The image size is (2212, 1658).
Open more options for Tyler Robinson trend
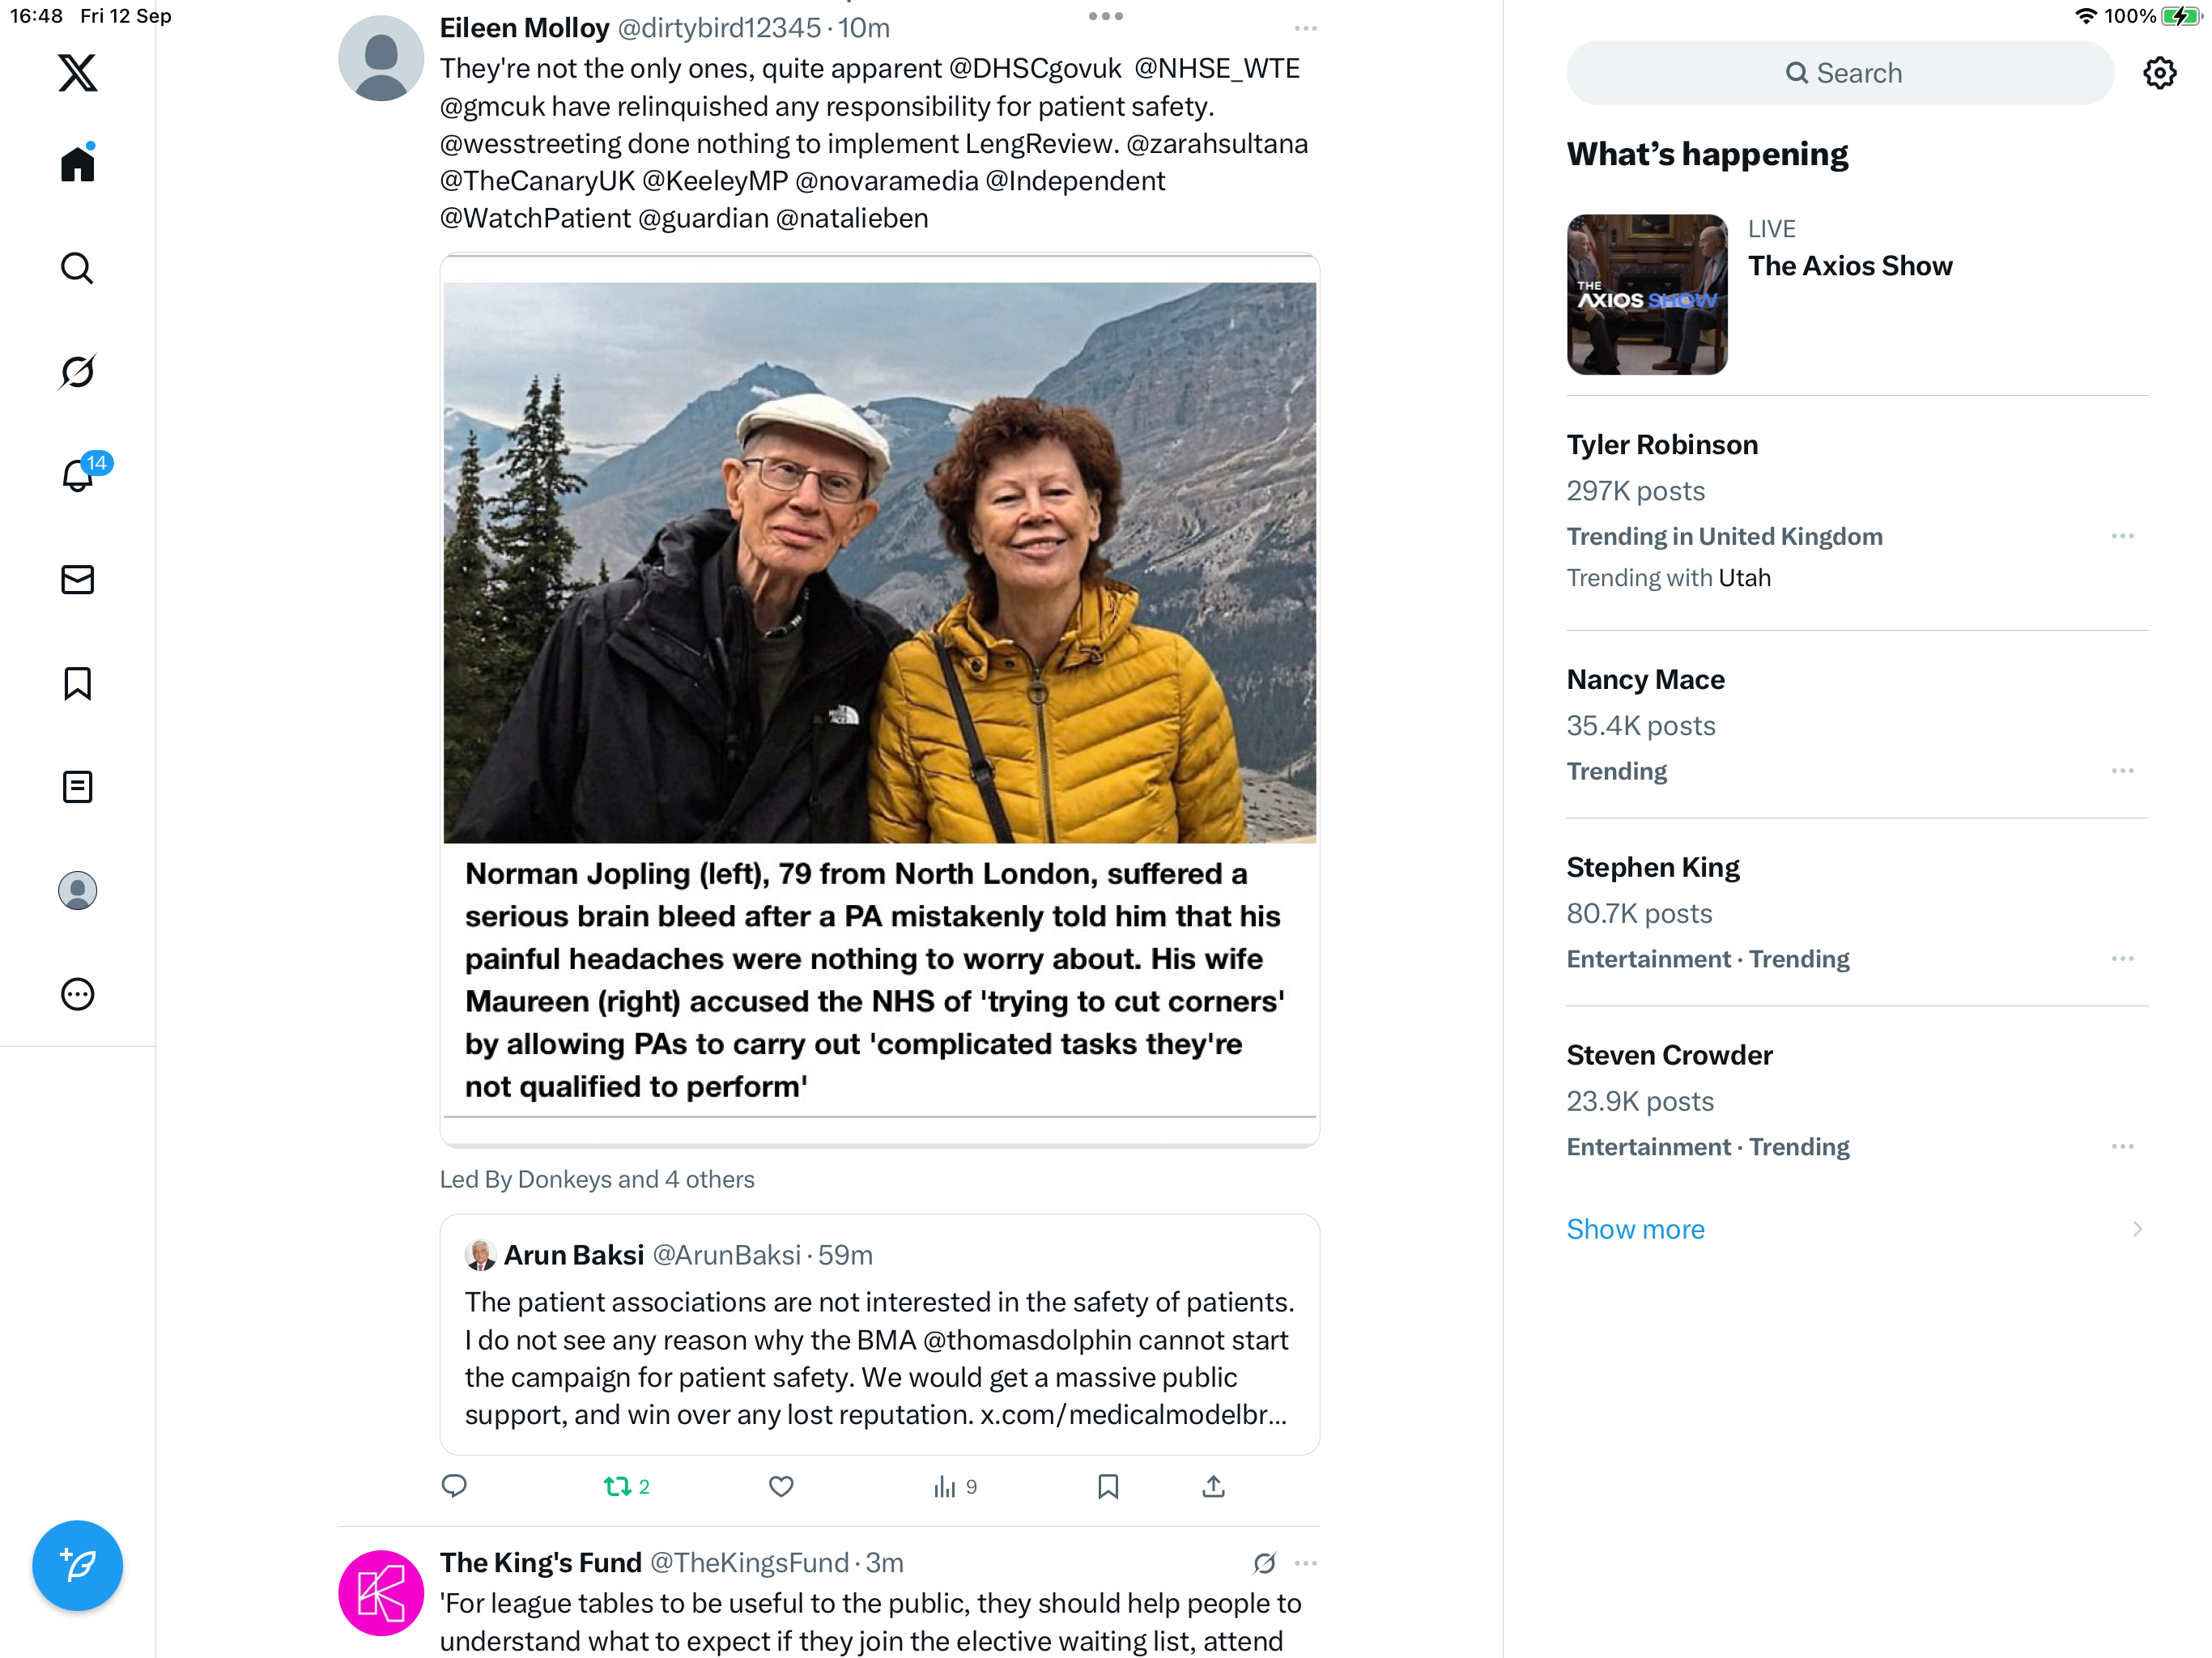(x=2122, y=537)
